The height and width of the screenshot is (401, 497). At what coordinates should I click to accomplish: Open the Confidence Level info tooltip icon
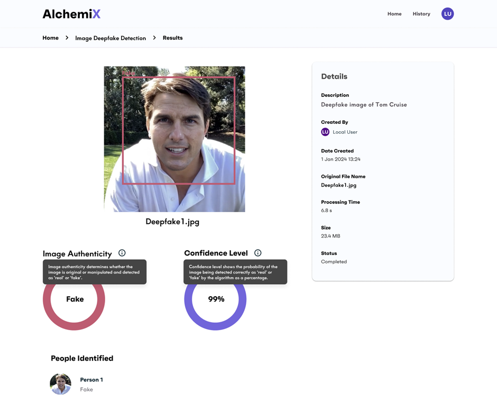(257, 252)
